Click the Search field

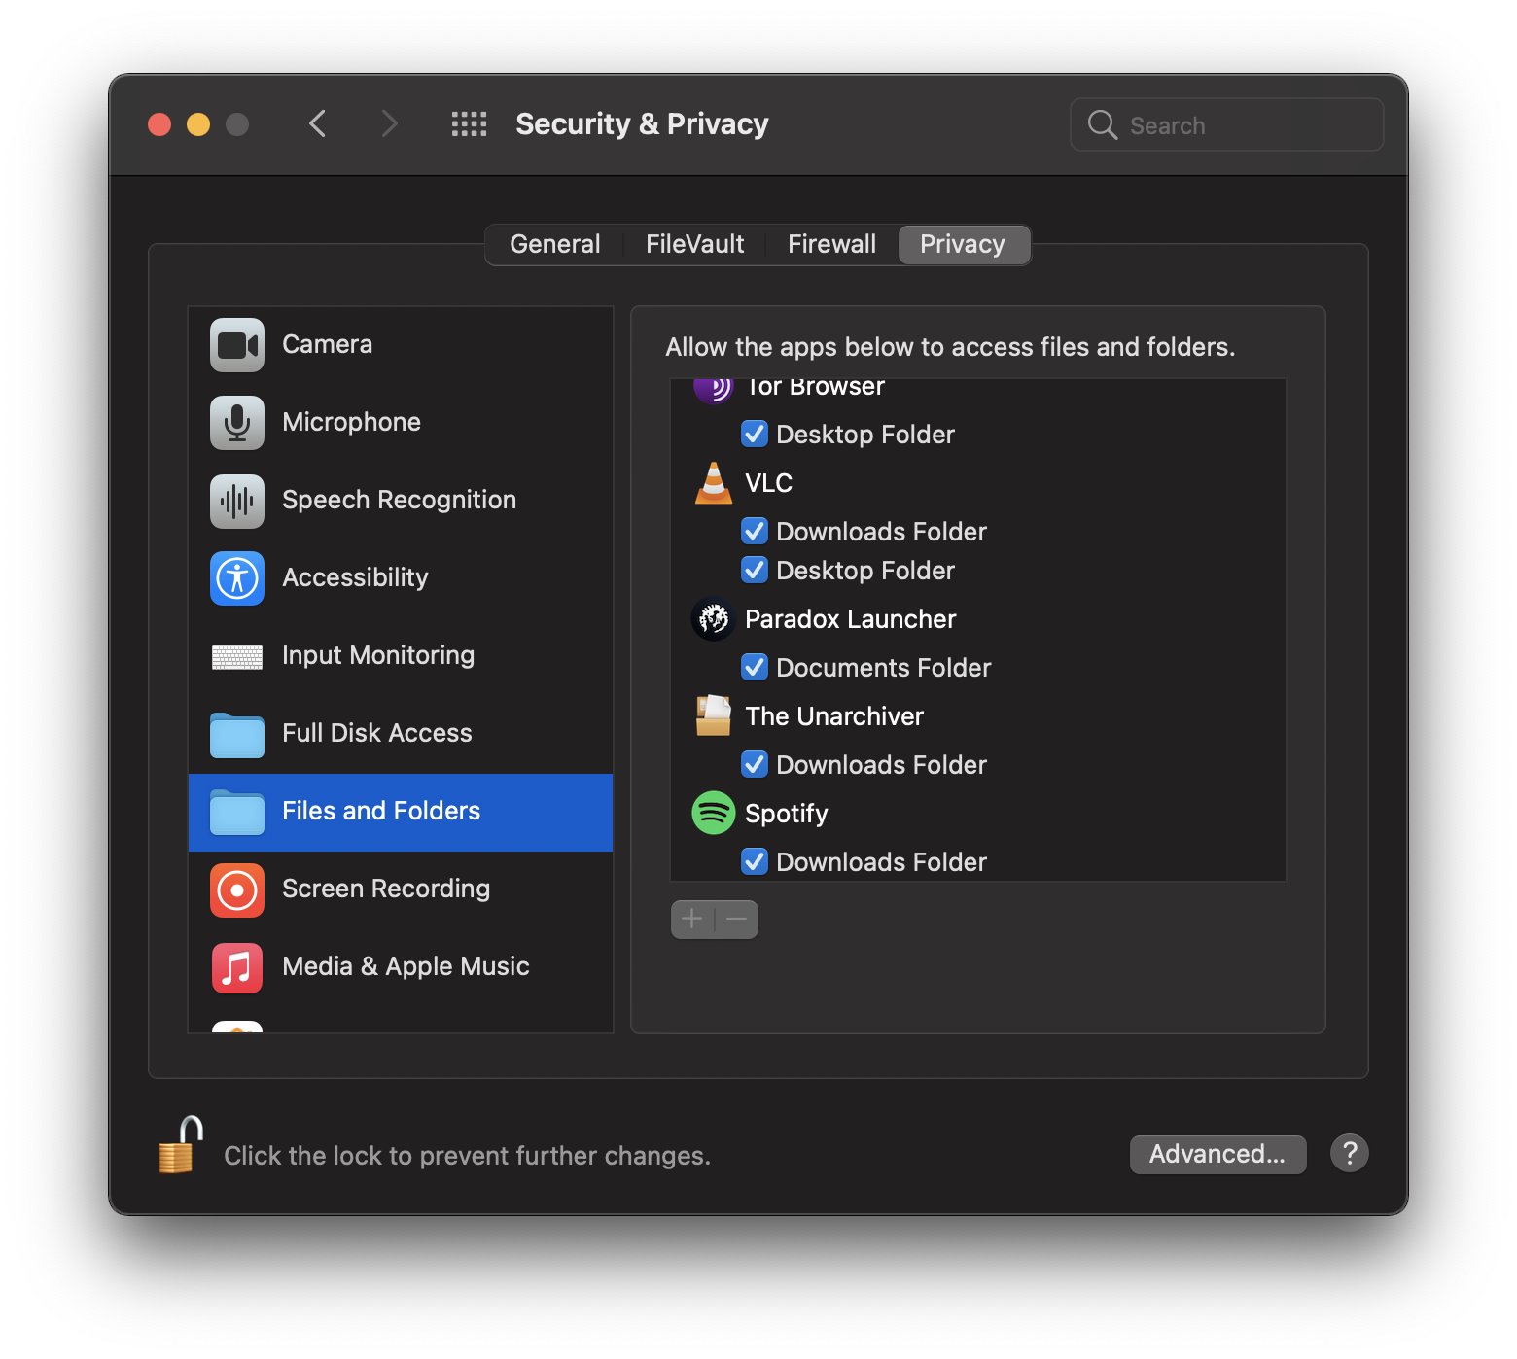[1226, 124]
